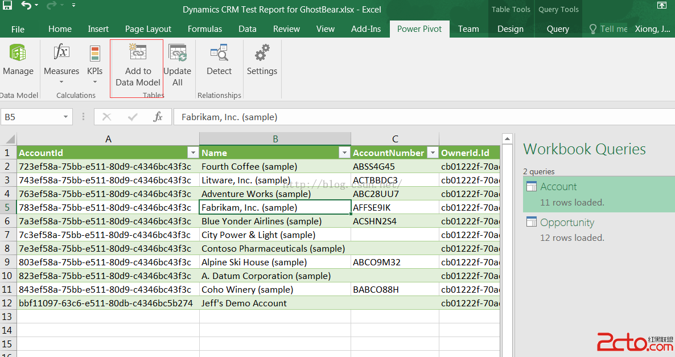Viewport: 675px width, 357px height.
Task: Open Power Pivot Settings
Action: tap(262, 60)
